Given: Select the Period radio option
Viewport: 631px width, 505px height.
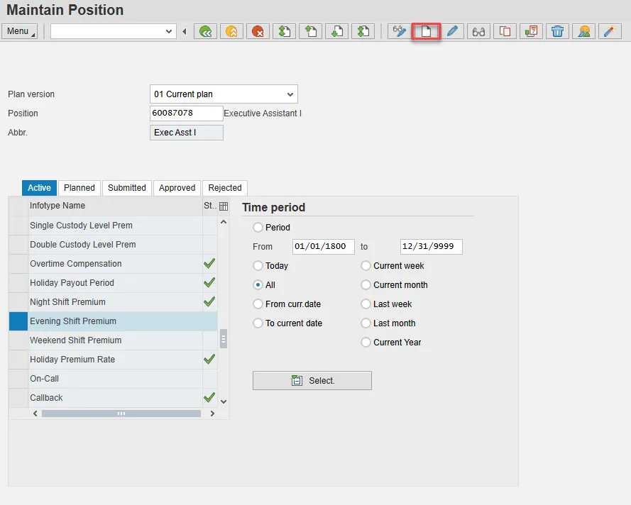Looking at the screenshot, I should (x=258, y=228).
